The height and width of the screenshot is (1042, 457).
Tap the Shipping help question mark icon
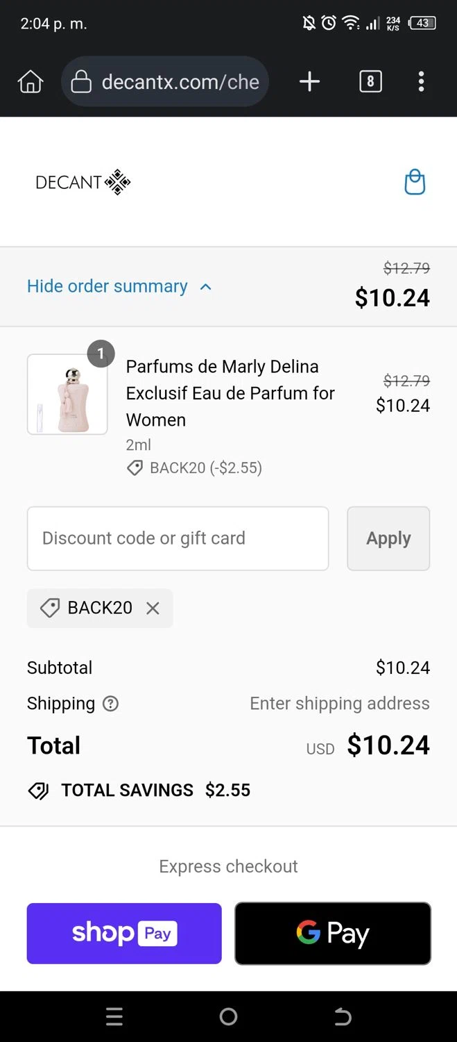pyautogui.click(x=110, y=704)
